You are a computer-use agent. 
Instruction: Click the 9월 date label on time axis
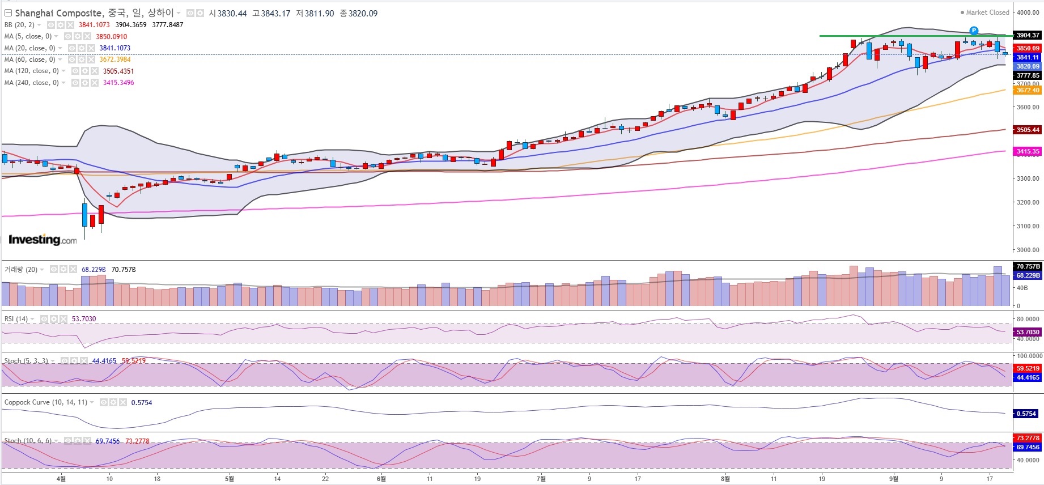[893, 479]
